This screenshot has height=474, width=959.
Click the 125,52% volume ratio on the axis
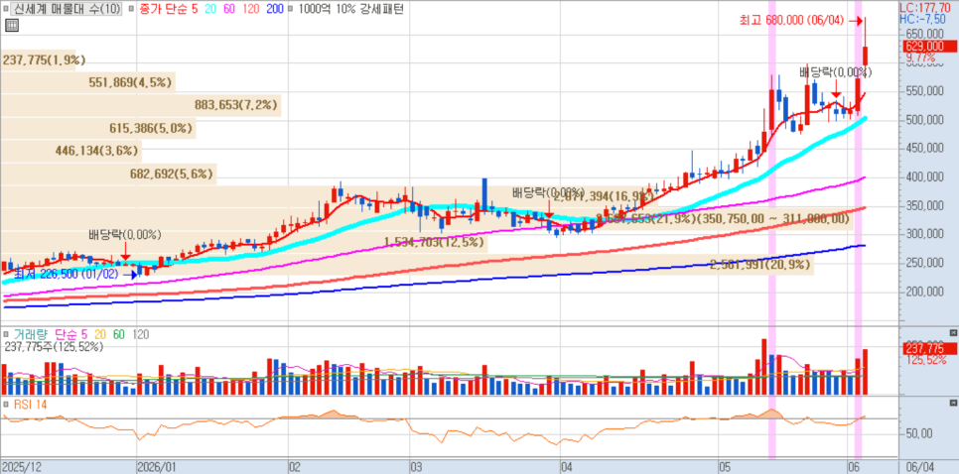tap(925, 359)
